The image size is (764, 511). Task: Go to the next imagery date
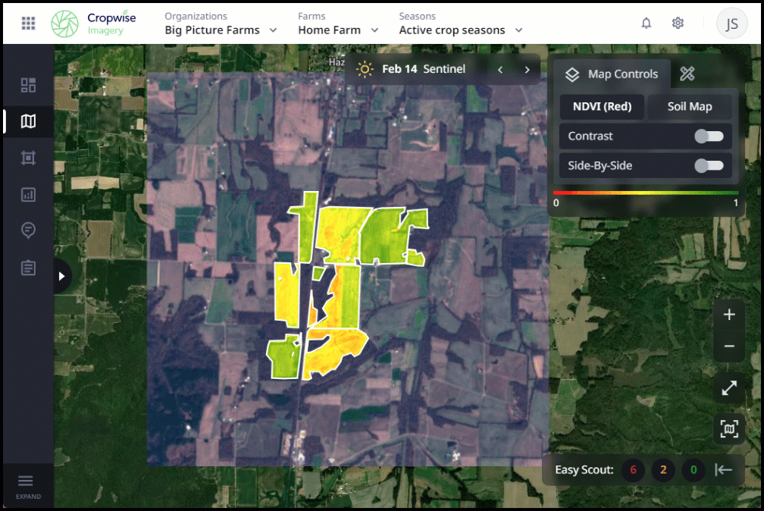[x=527, y=70]
